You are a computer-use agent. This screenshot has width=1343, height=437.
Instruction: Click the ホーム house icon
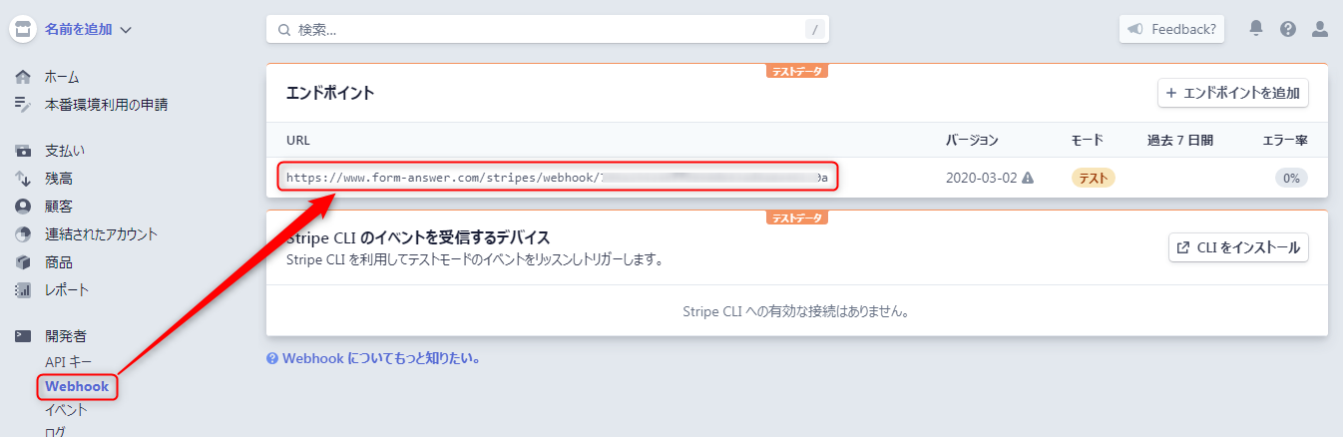pyautogui.click(x=23, y=77)
